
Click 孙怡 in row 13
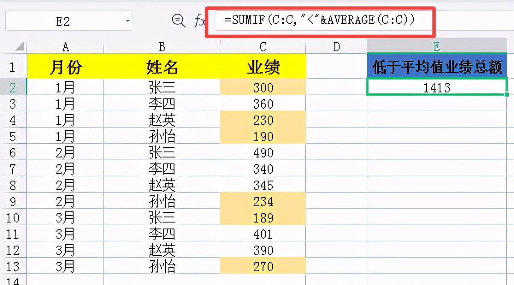162,266
